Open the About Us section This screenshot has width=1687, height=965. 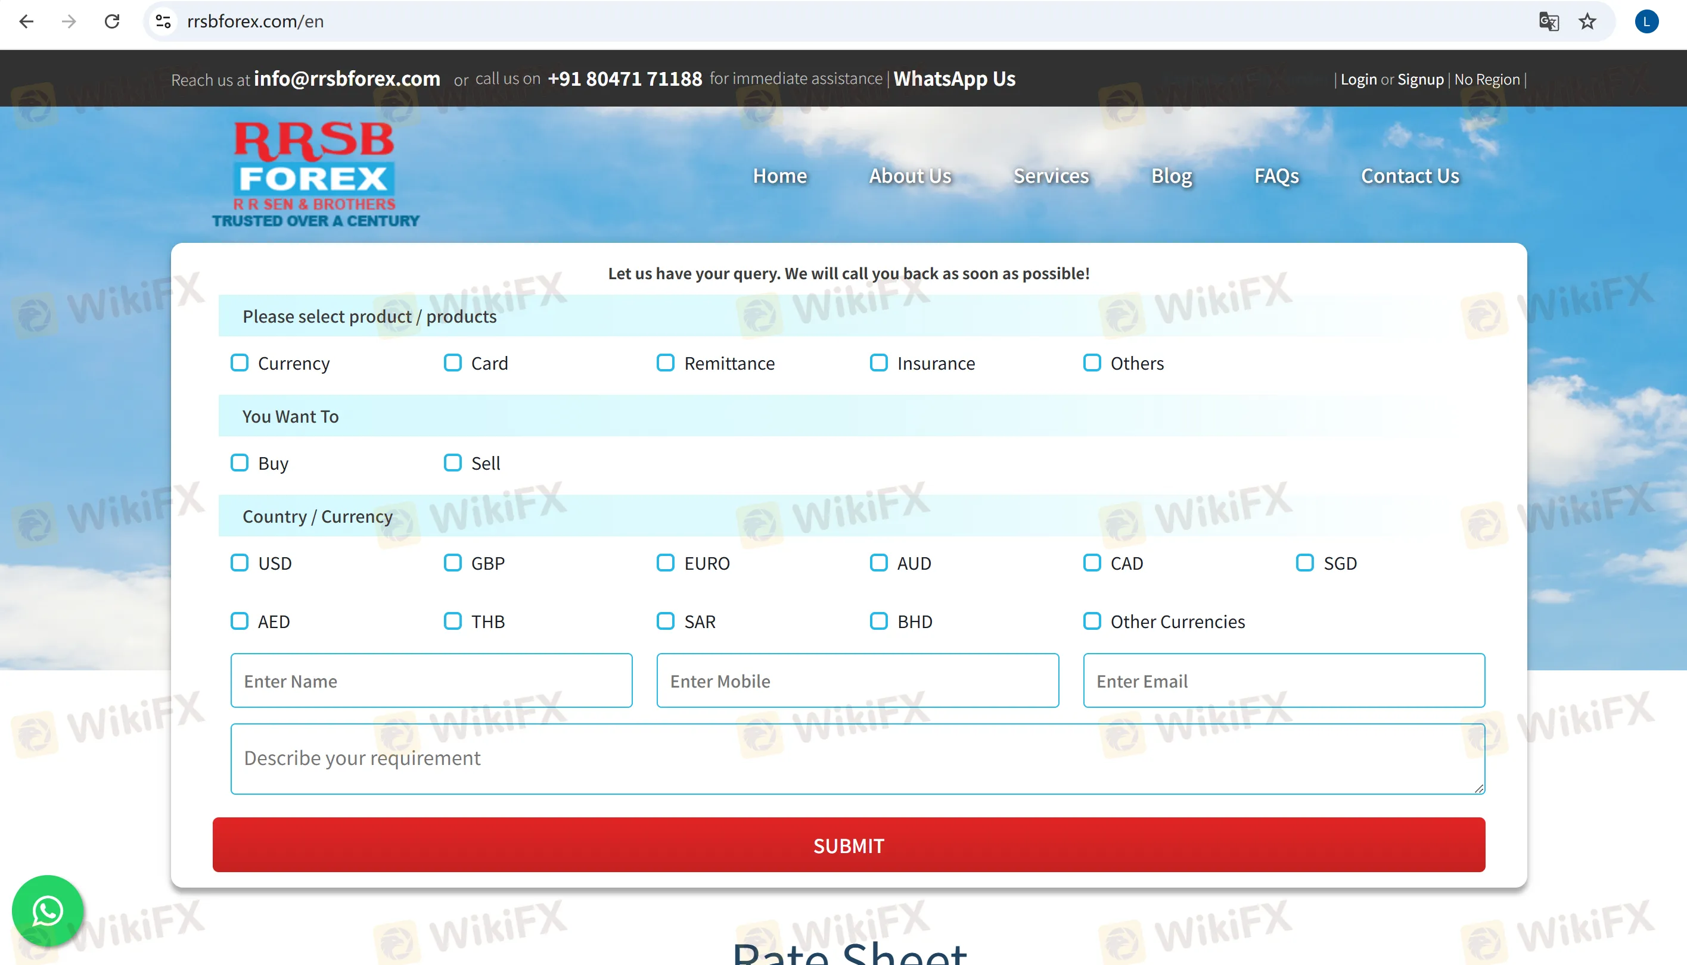point(909,176)
